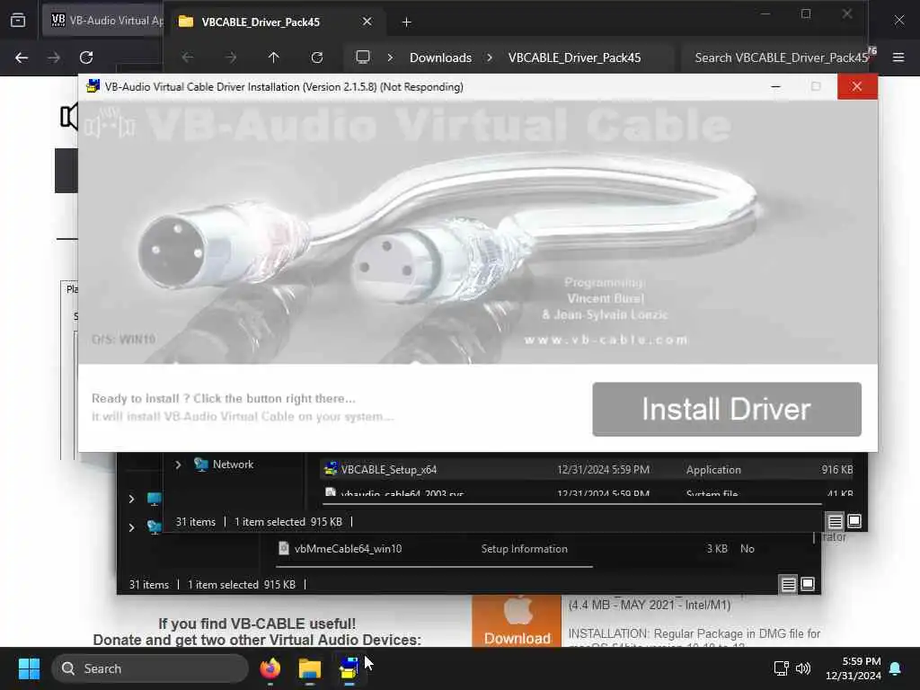Click horizontal scrollbar in front Explorer file list

point(572,503)
